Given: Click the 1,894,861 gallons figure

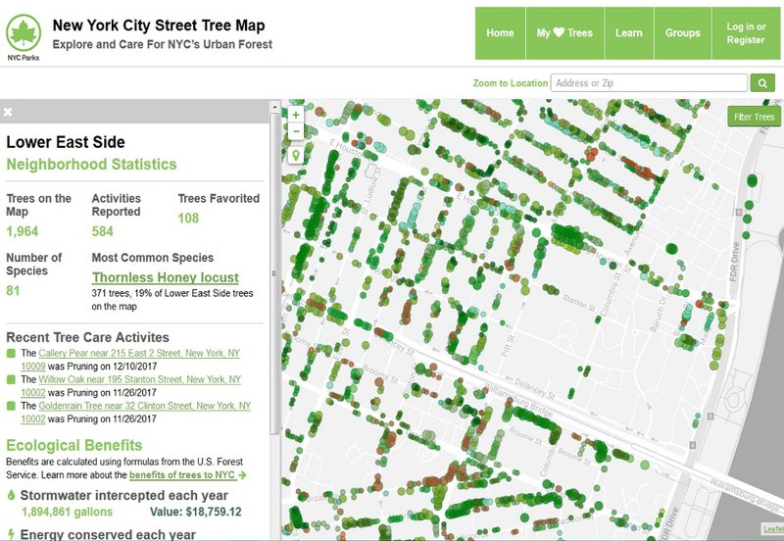Looking at the screenshot, I should coord(67,512).
